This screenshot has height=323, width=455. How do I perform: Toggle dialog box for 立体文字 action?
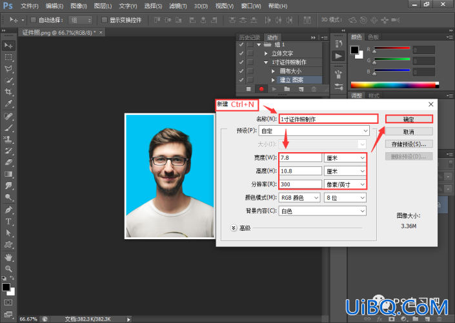[x=250, y=54]
